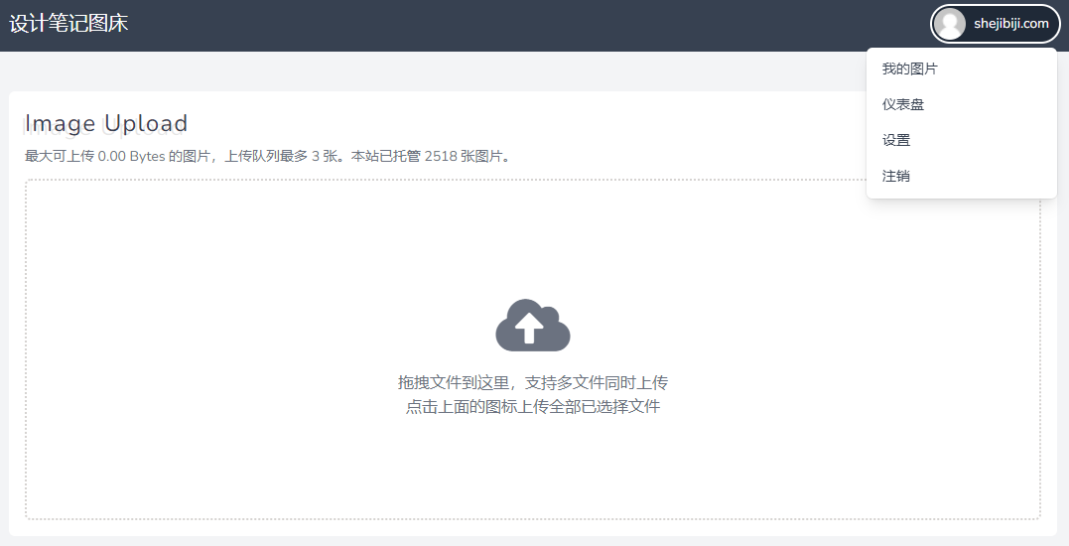Click the 设计笔记图床 site title
The image size is (1069, 546).
[x=69, y=24]
